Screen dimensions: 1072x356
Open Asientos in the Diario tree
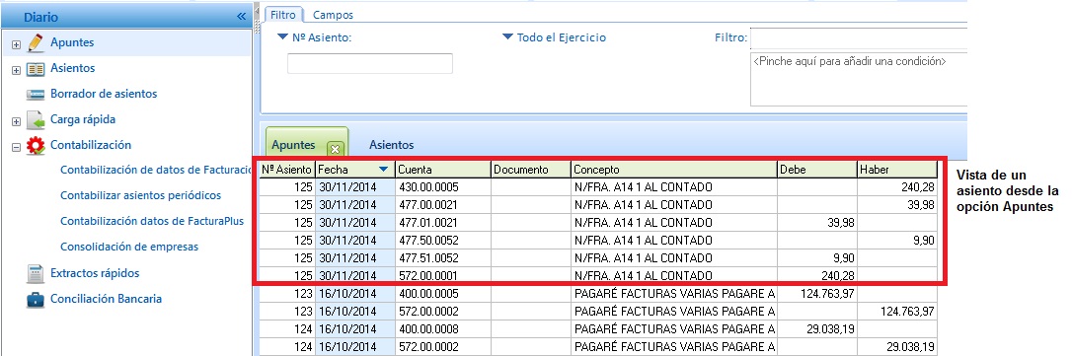pyautogui.click(x=72, y=68)
